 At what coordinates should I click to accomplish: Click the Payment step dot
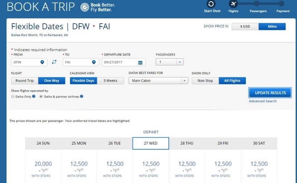click(x=281, y=3)
